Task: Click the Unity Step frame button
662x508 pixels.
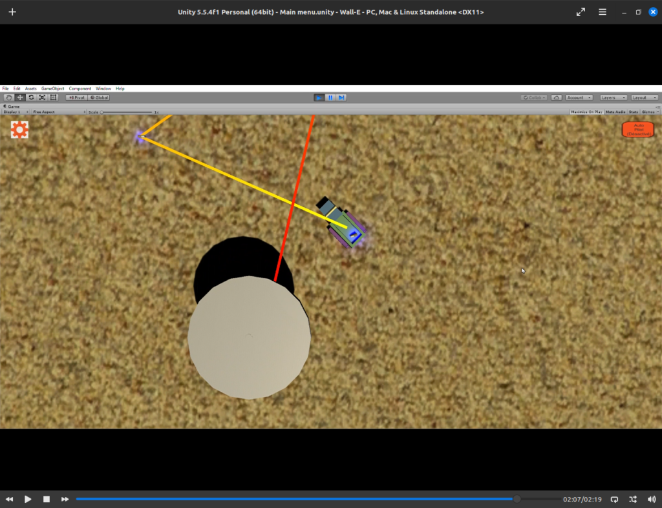Action: click(341, 97)
